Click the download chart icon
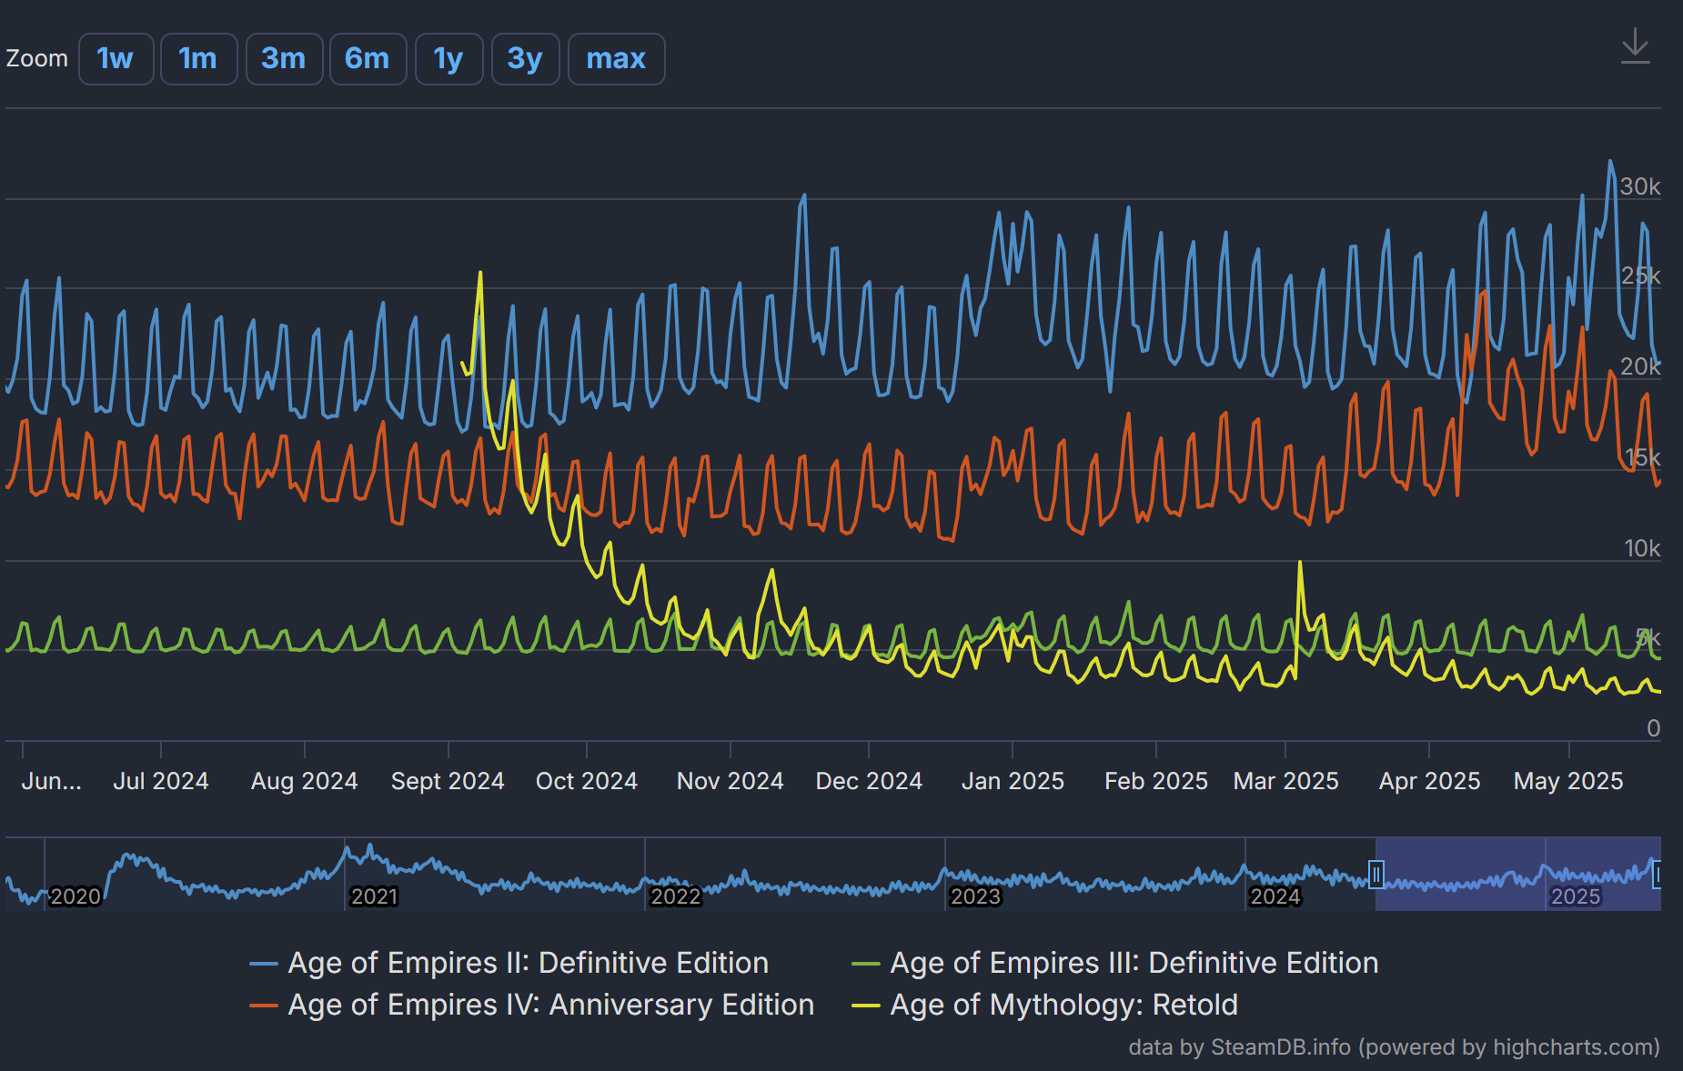The width and height of the screenshot is (1683, 1071). click(1635, 46)
